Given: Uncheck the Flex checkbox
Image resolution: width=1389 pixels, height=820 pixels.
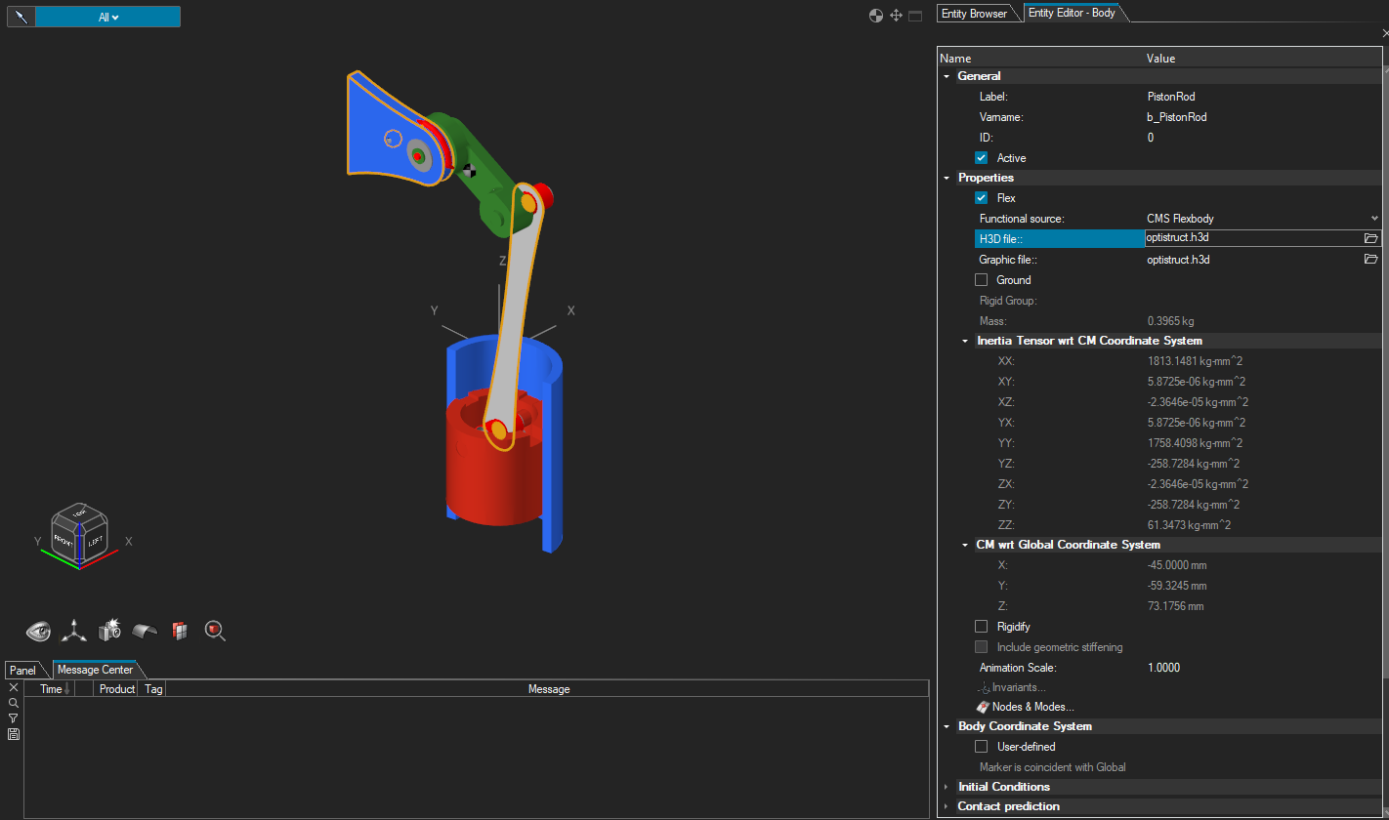Looking at the screenshot, I should 982,198.
